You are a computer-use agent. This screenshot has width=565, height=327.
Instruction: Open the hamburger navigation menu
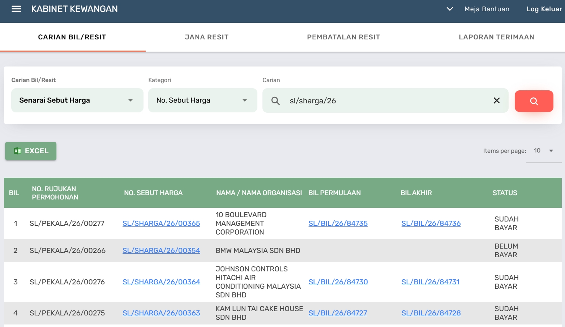tap(16, 9)
